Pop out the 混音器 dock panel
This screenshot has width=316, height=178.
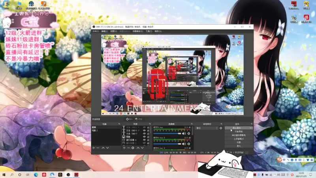pos(192,124)
